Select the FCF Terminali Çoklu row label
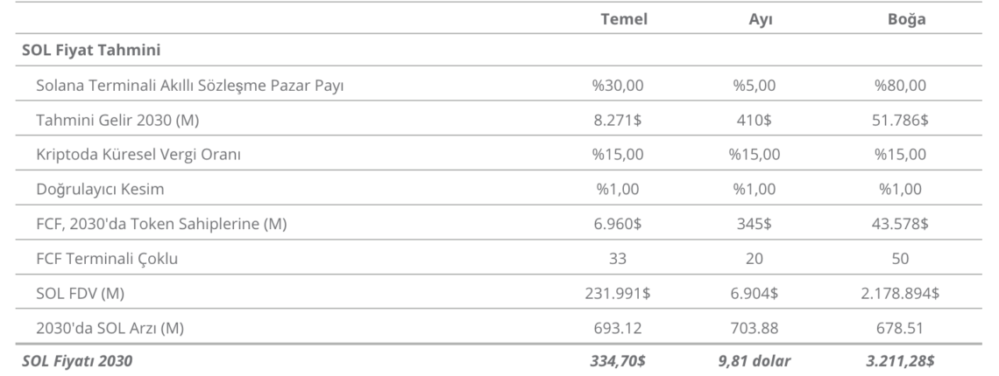 [107, 259]
